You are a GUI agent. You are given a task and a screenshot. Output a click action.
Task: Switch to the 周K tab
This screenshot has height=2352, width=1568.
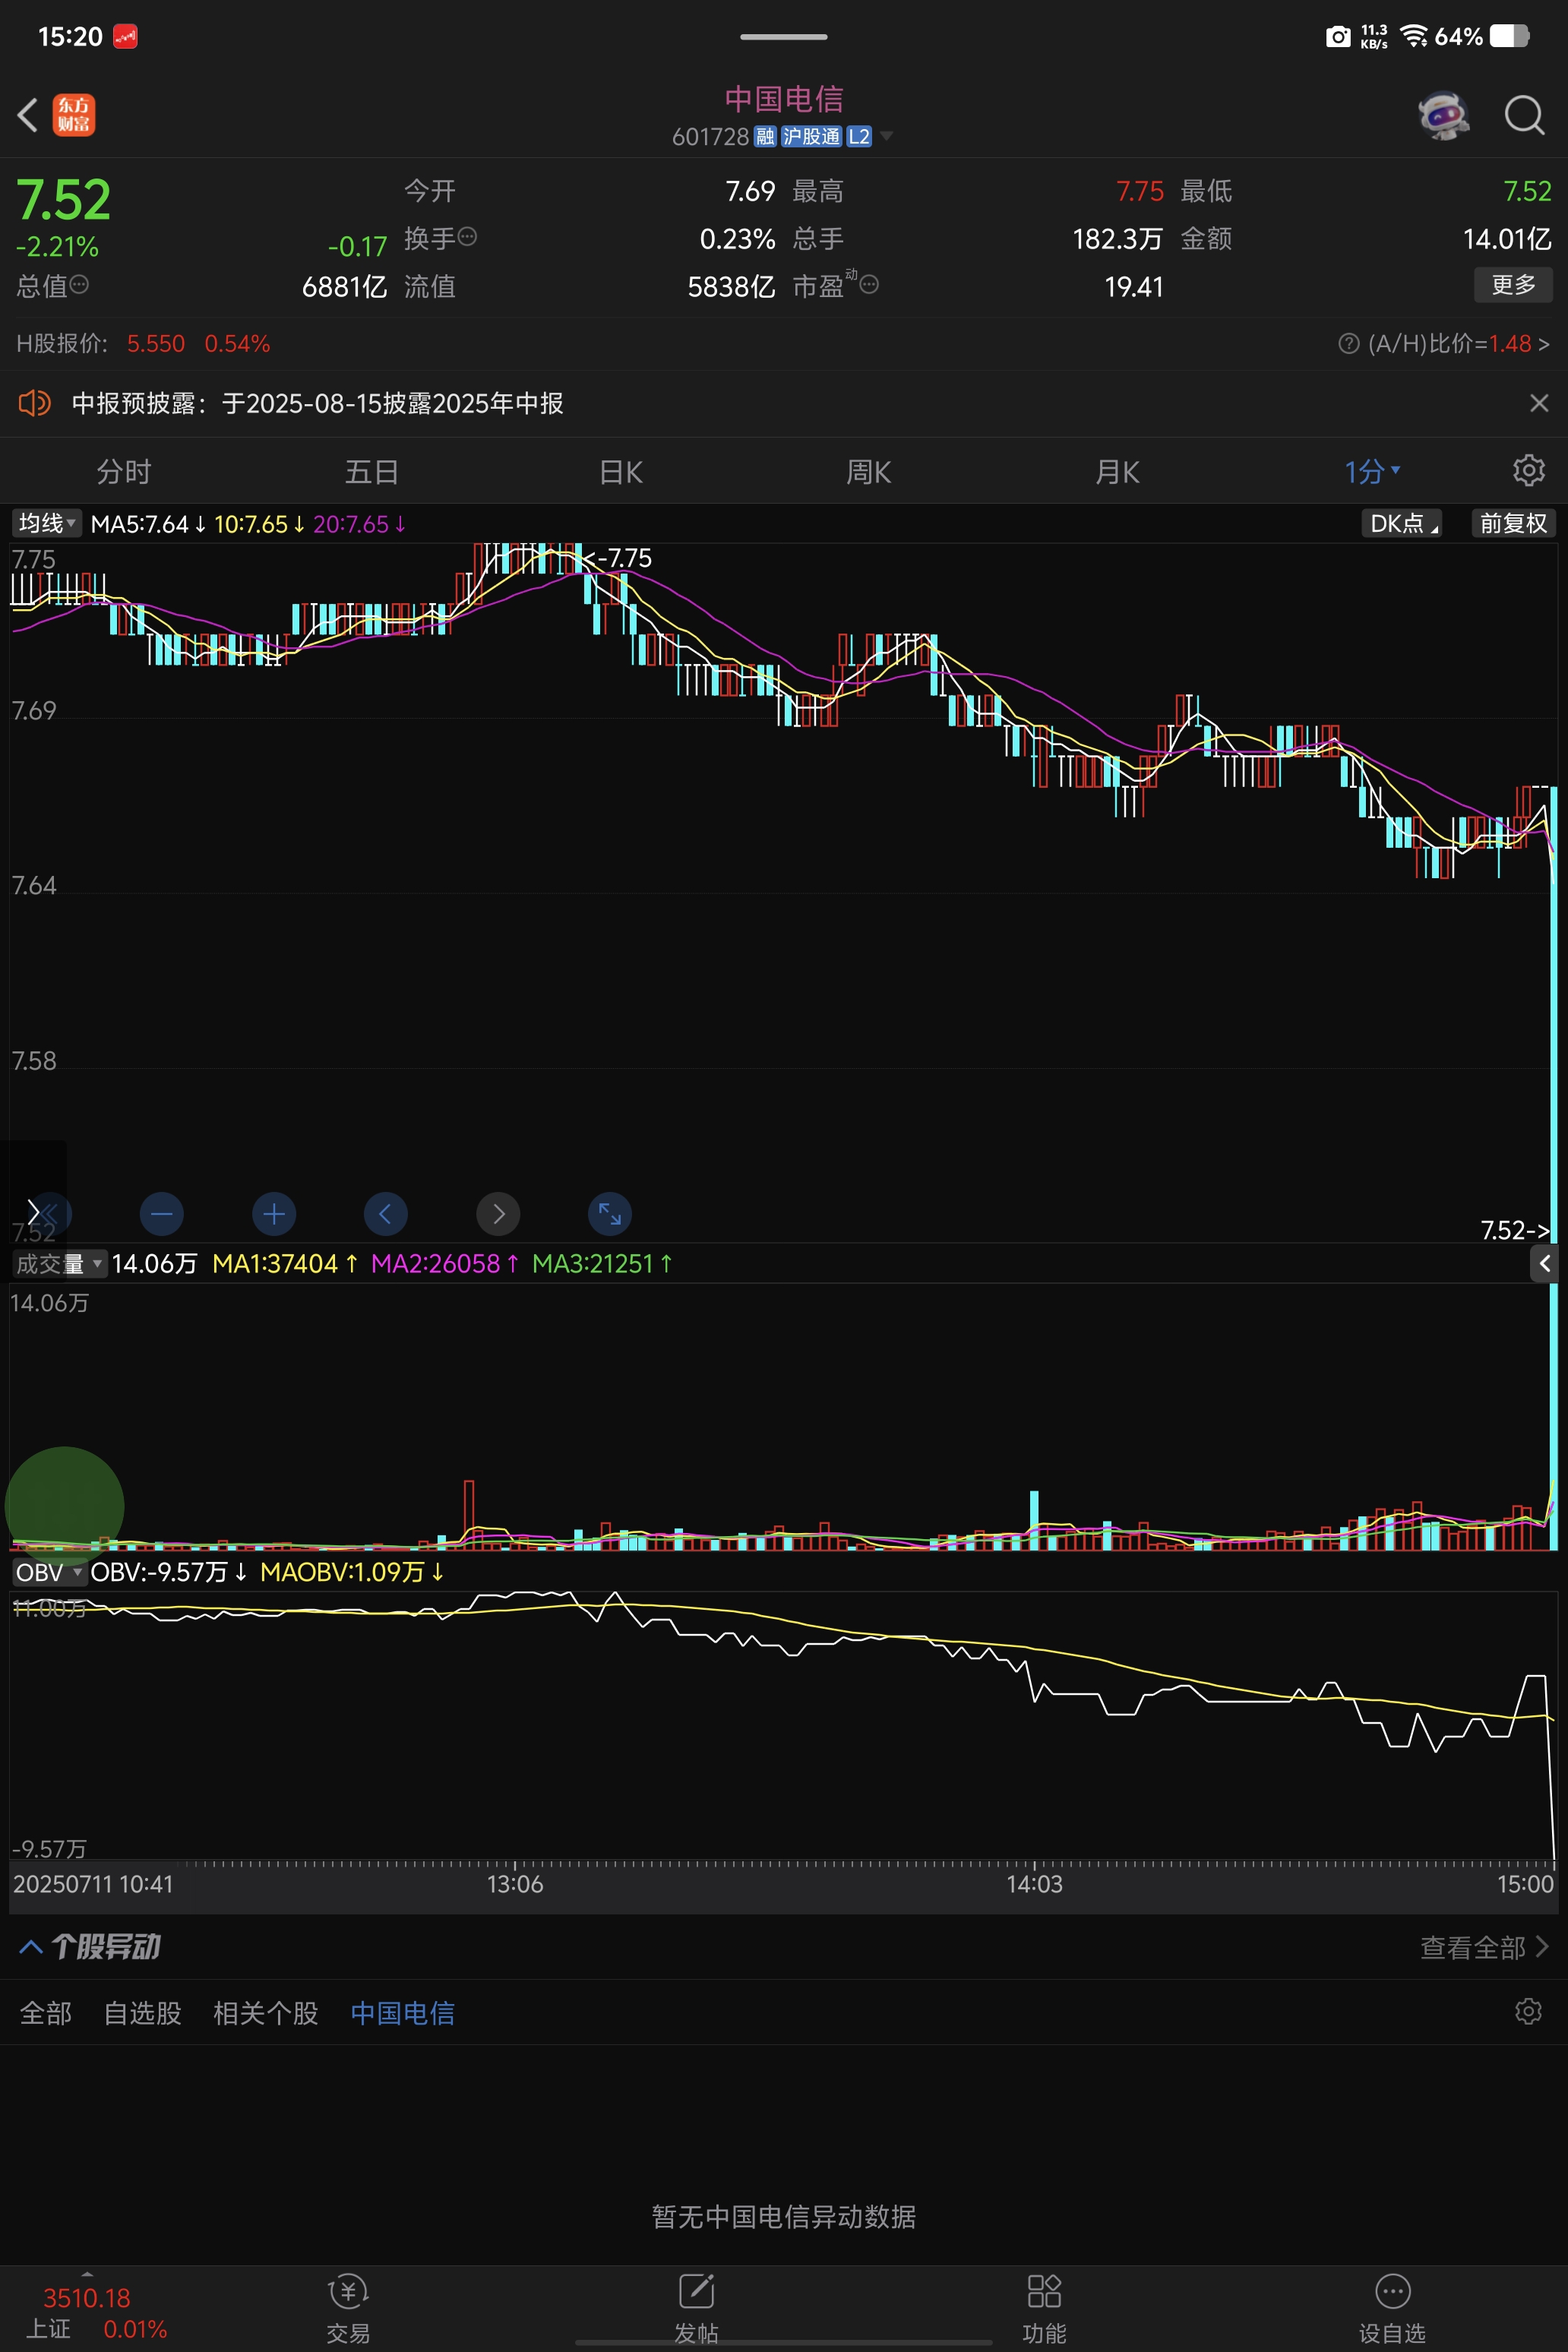[868, 471]
